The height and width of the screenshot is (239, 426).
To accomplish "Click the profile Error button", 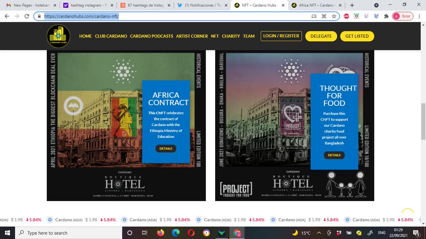I will pyautogui.click(x=402, y=16).
